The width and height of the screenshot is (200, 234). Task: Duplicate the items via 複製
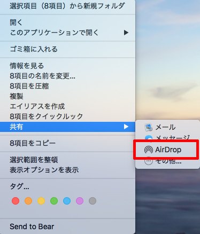coord(67,96)
